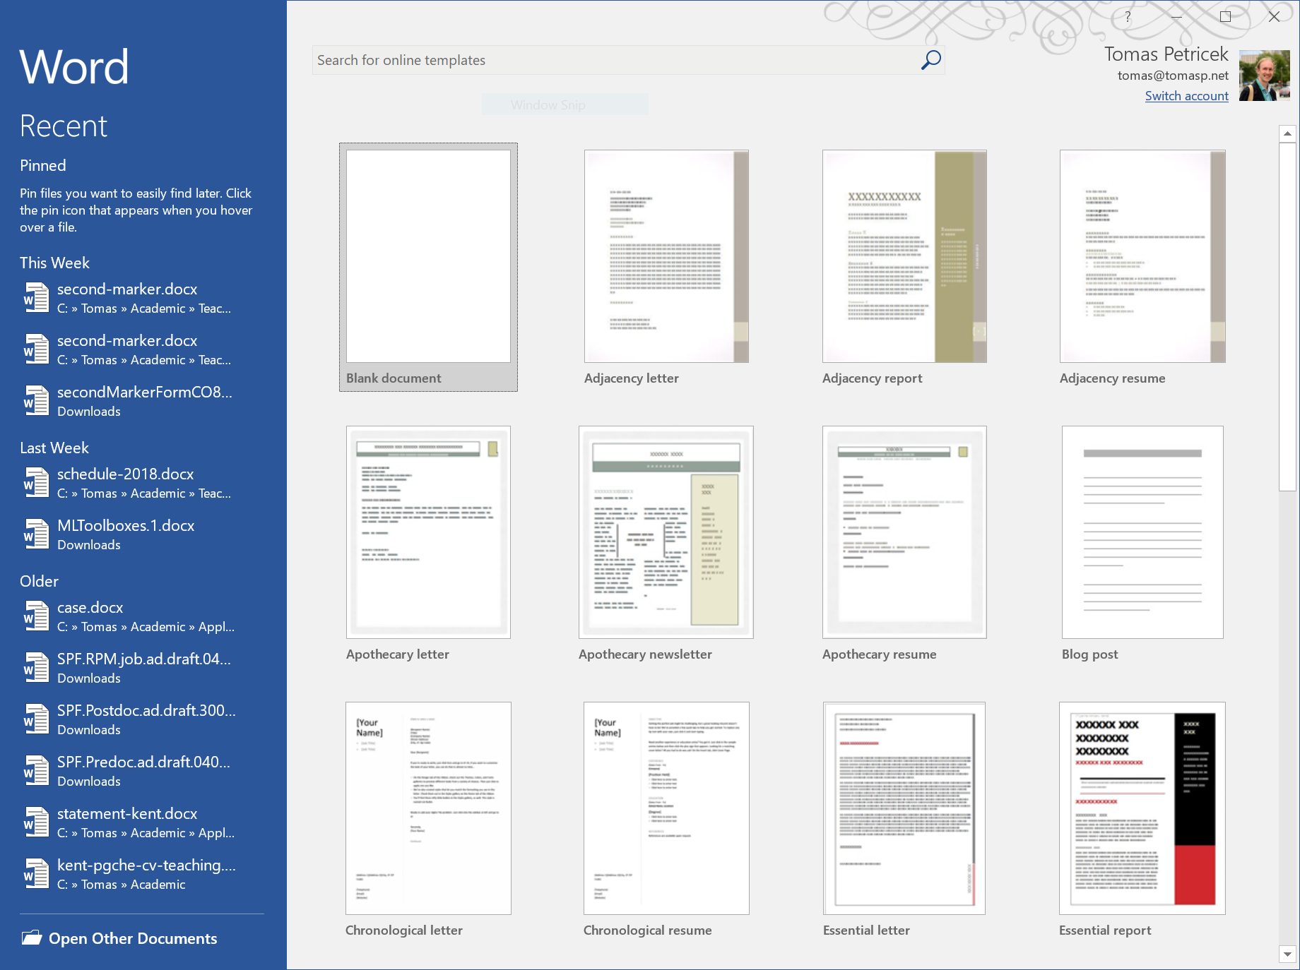
Task: Click the search magnifier icon
Action: 930,60
